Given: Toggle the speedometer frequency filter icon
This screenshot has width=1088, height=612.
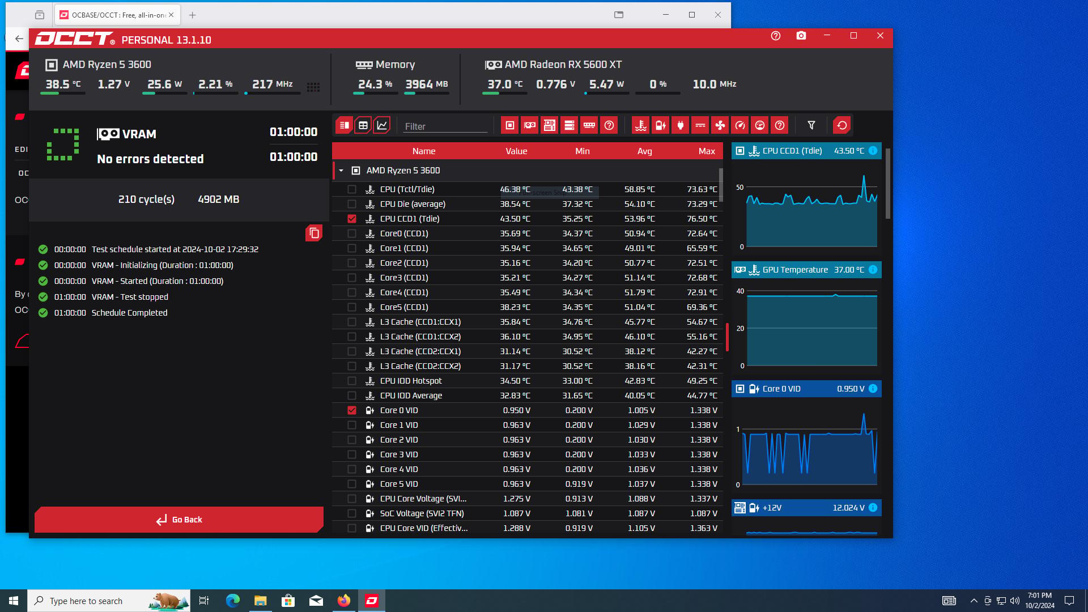Looking at the screenshot, I should pyautogui.click(x=740, y=125).
